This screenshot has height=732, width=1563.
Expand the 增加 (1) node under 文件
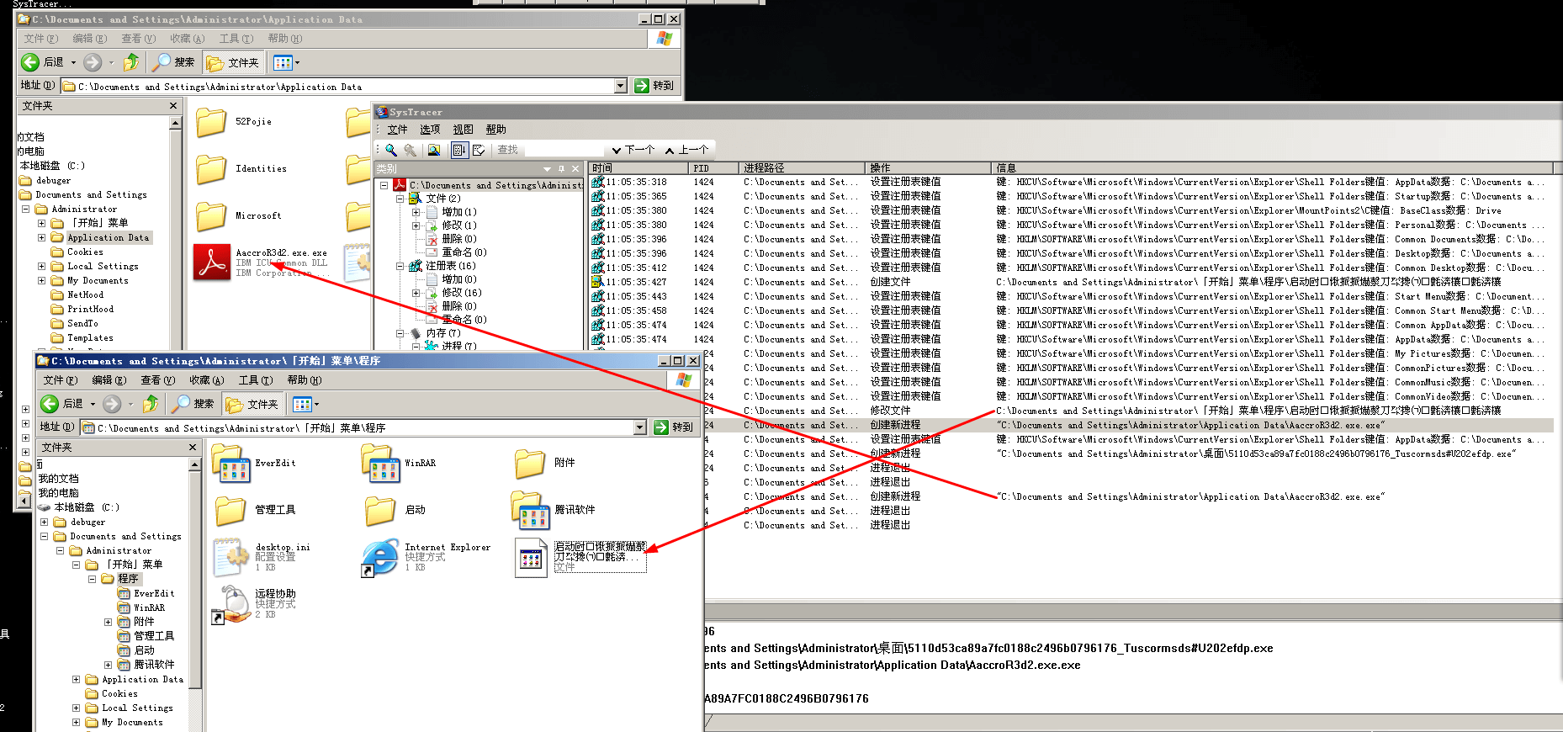(x=416, y=212)
